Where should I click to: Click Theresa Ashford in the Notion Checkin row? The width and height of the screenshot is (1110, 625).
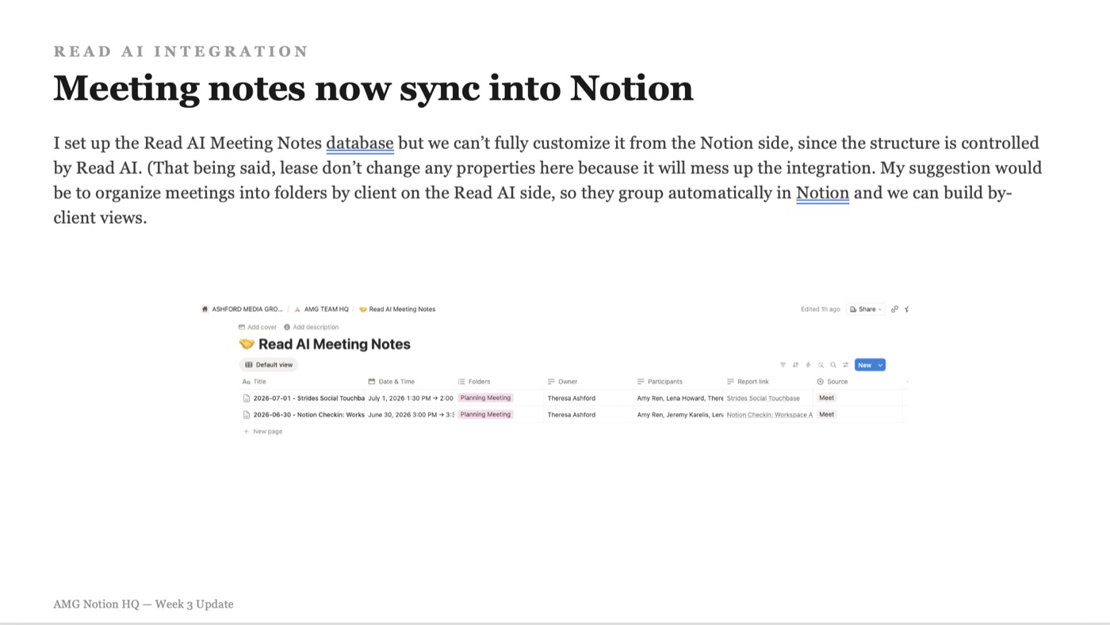coord(571,415)
